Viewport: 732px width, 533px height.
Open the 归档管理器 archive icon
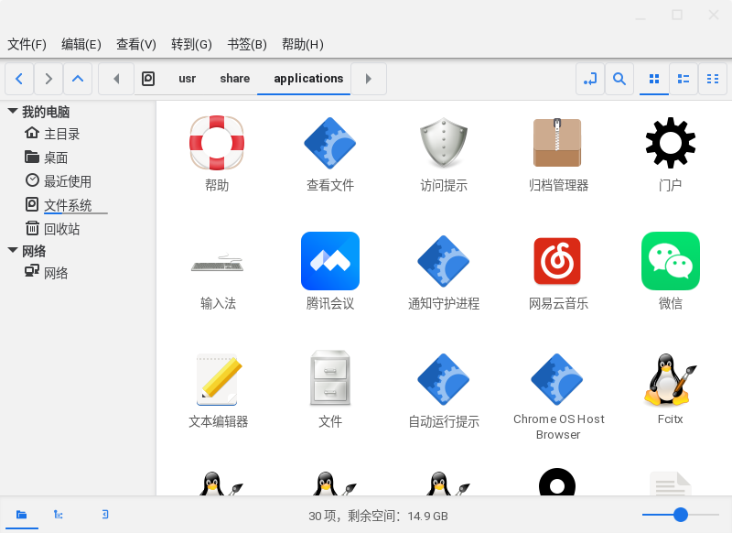[557, 143]
